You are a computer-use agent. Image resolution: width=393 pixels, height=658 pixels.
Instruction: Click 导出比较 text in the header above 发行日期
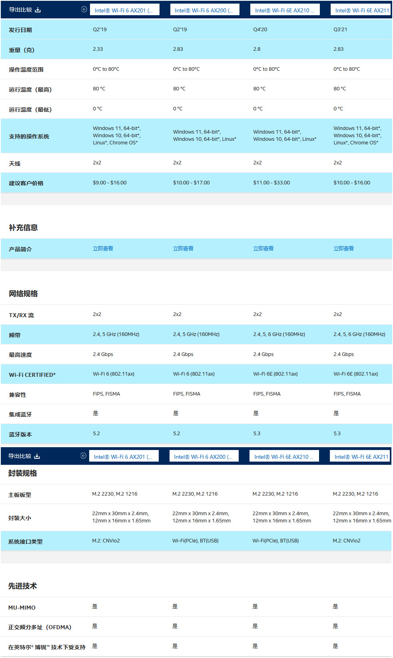[x=20, y=10]
